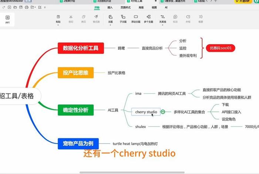
Task: Click the 拷贝 copy icon
Action: click(84, 17)
